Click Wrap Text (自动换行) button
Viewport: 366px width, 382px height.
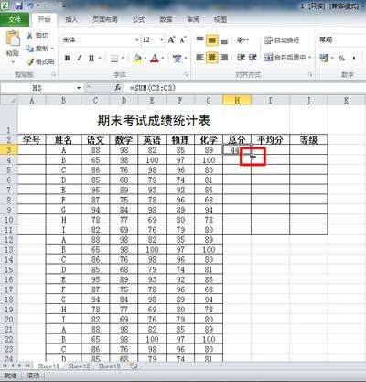pyautogui.click(x=282, y=40)
